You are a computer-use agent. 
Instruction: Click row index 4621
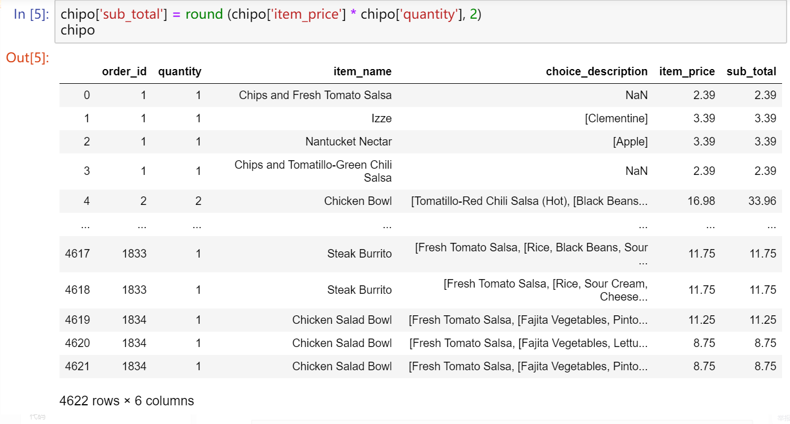77,366
